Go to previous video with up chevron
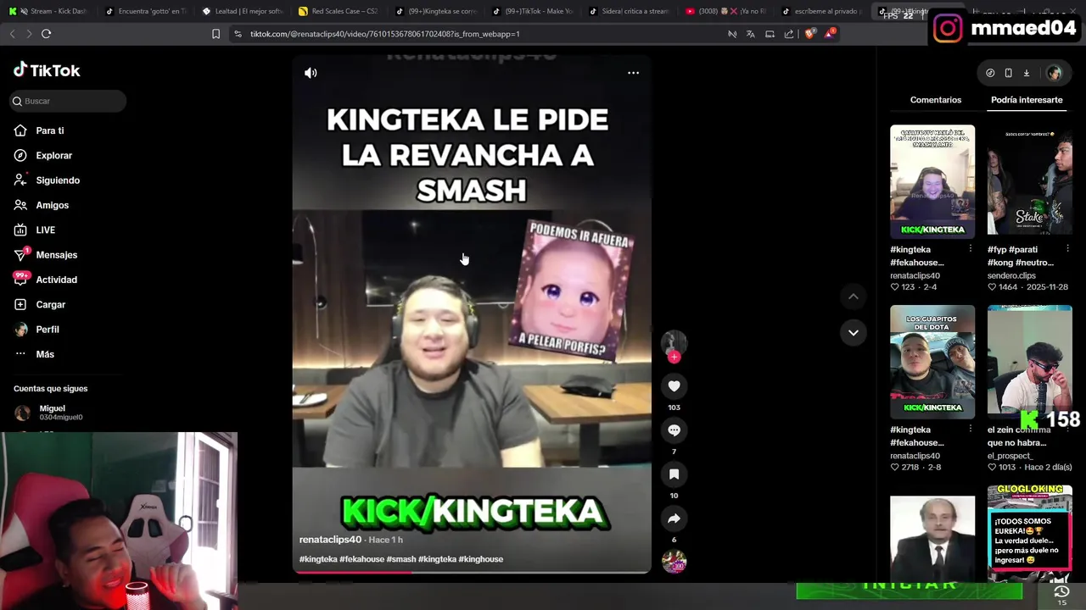 point(853,297)
